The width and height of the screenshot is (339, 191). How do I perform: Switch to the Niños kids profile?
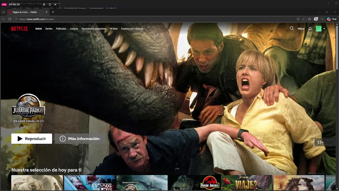click(301, 29)
